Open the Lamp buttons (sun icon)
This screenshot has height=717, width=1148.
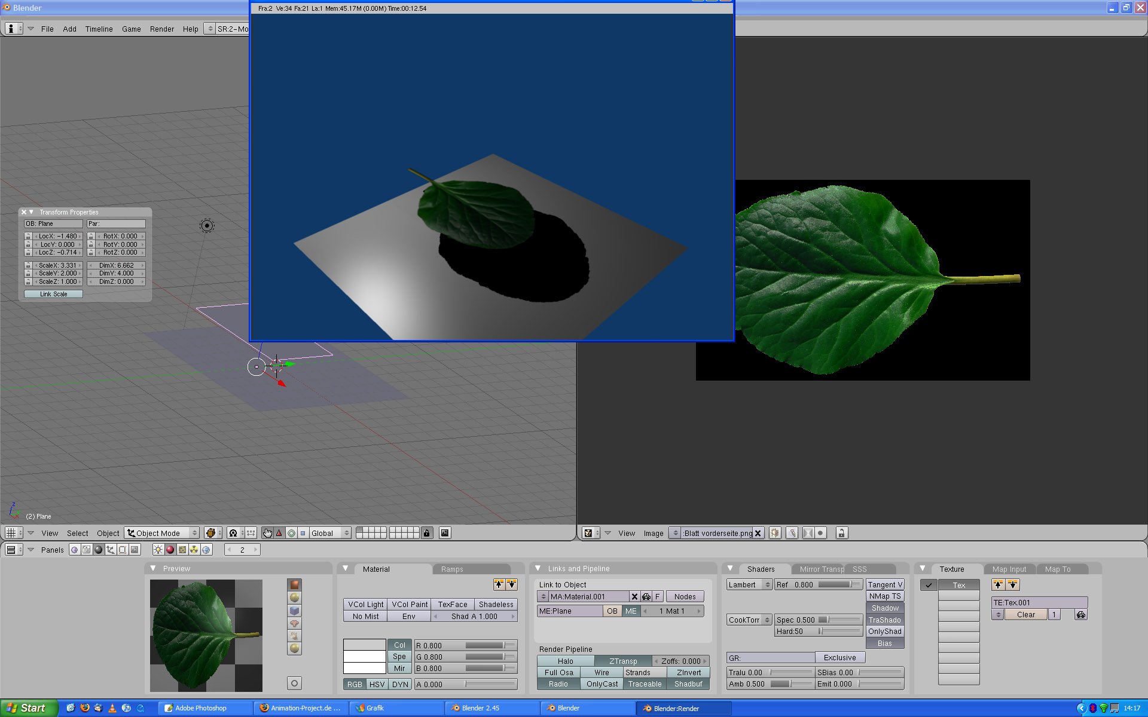coord(158,550)
